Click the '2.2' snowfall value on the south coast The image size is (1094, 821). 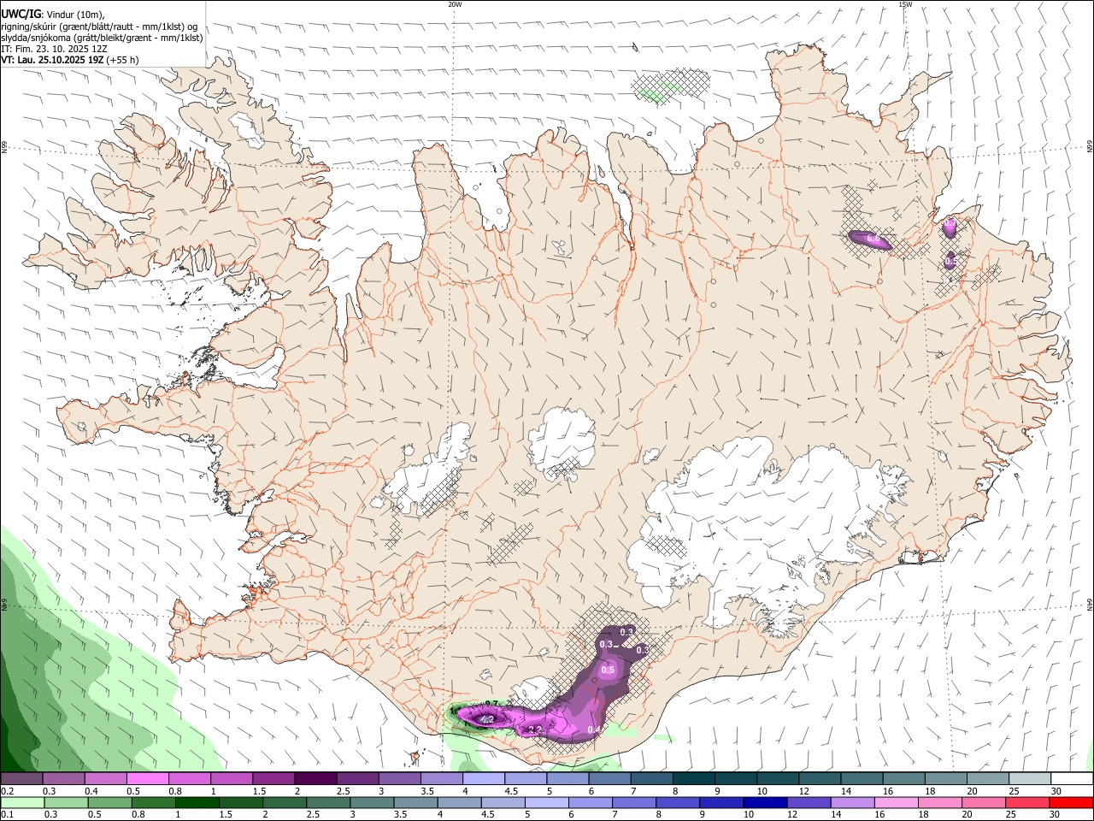(x=535, y=729)
